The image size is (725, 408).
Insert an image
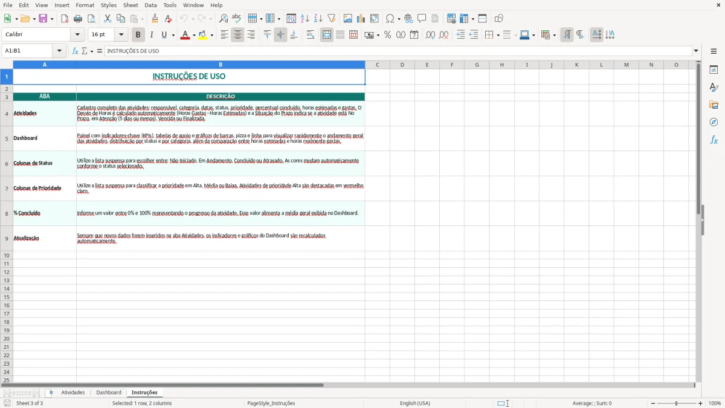click(348, 19)
